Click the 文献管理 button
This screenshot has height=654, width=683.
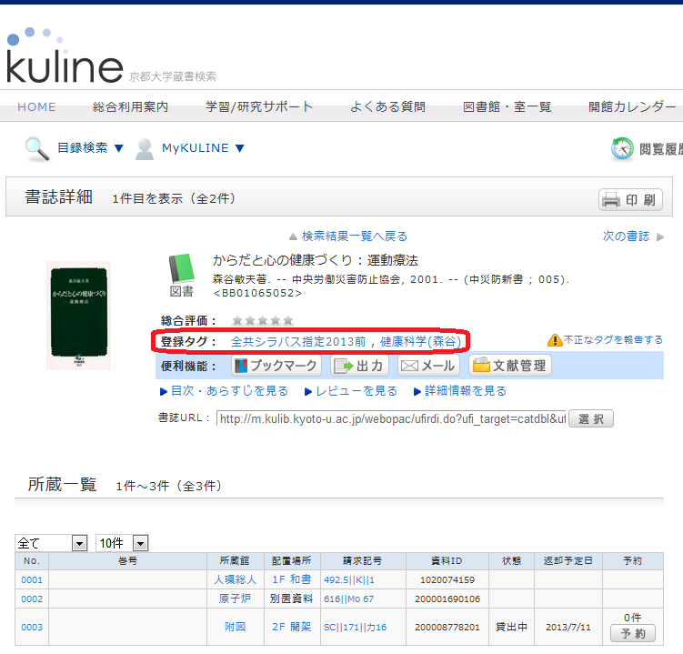[510, 366]
